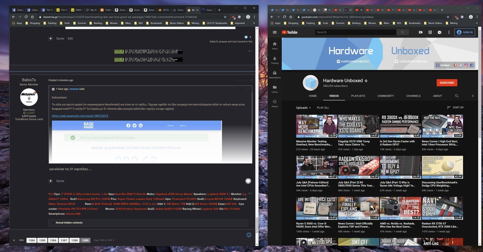The height and width of the screenshot is (252, 483).
Task: Open the YouTube create video camera icon
Action: [421, 32]
